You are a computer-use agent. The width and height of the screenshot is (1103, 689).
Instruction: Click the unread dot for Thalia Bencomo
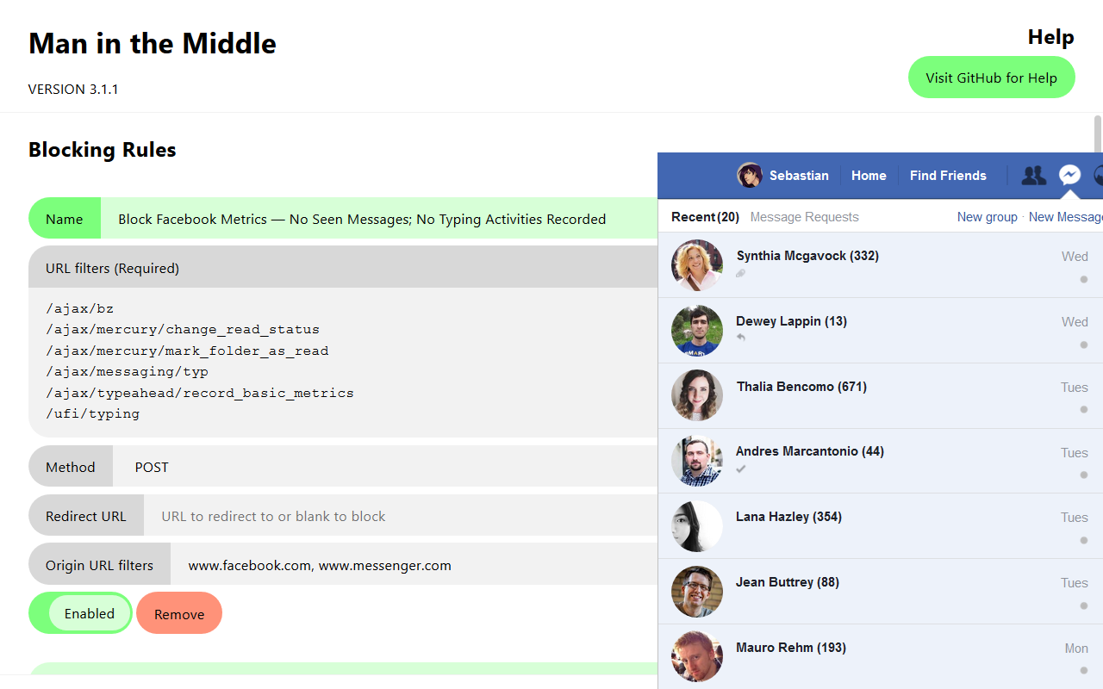[x=1084, y=410]
